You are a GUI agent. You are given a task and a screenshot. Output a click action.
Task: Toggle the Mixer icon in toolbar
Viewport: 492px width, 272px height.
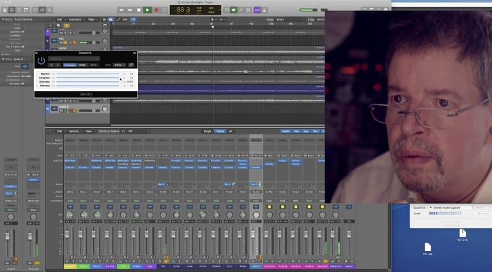point(42,10)
